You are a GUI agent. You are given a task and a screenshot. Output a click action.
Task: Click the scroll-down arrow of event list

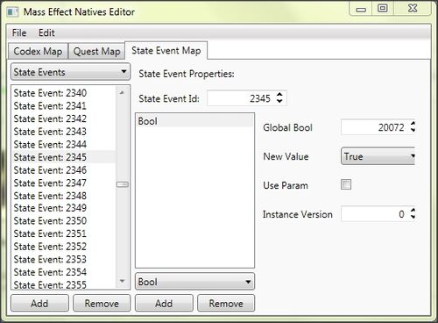(122, 282)
